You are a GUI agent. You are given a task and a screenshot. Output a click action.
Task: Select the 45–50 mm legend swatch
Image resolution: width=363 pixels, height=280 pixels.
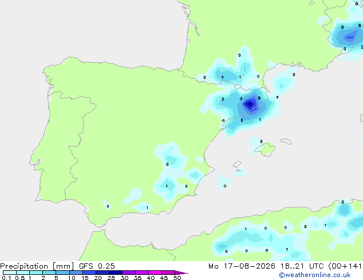(x=168, y=273)
